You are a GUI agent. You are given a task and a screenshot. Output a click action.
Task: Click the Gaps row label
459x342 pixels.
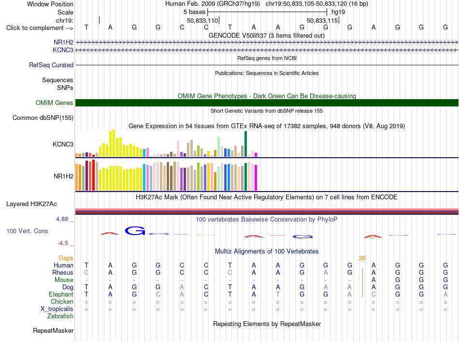point(66,258)
